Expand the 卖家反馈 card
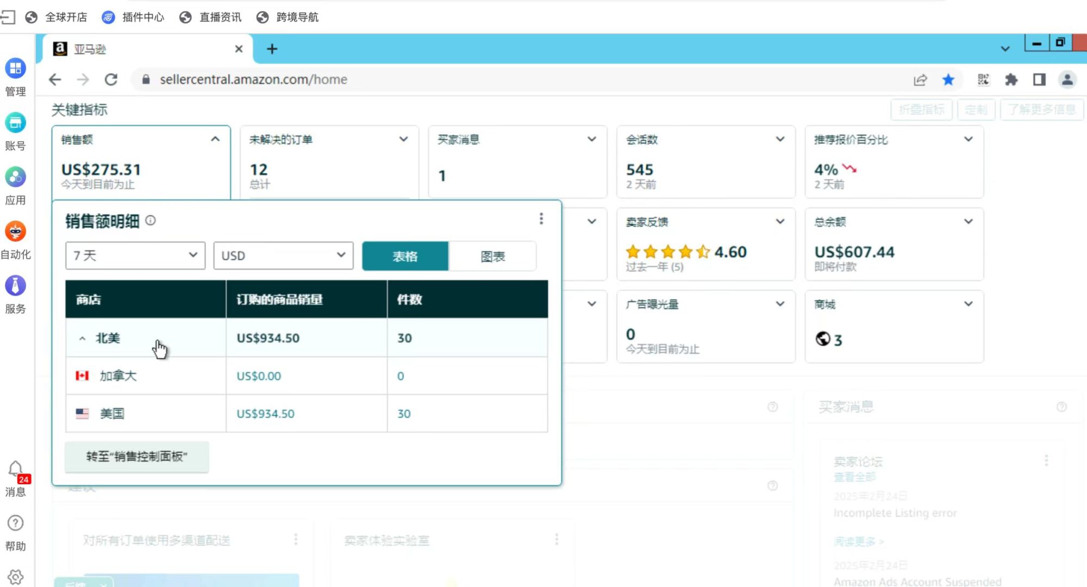 click(x=780, y=221)
